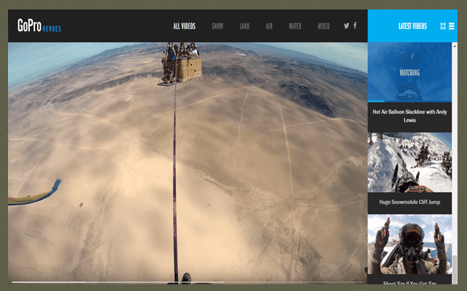Viewport: 467px width, 291px height.
Task: Click the Latest Videos heading
Action: click(x=412, y=26)
